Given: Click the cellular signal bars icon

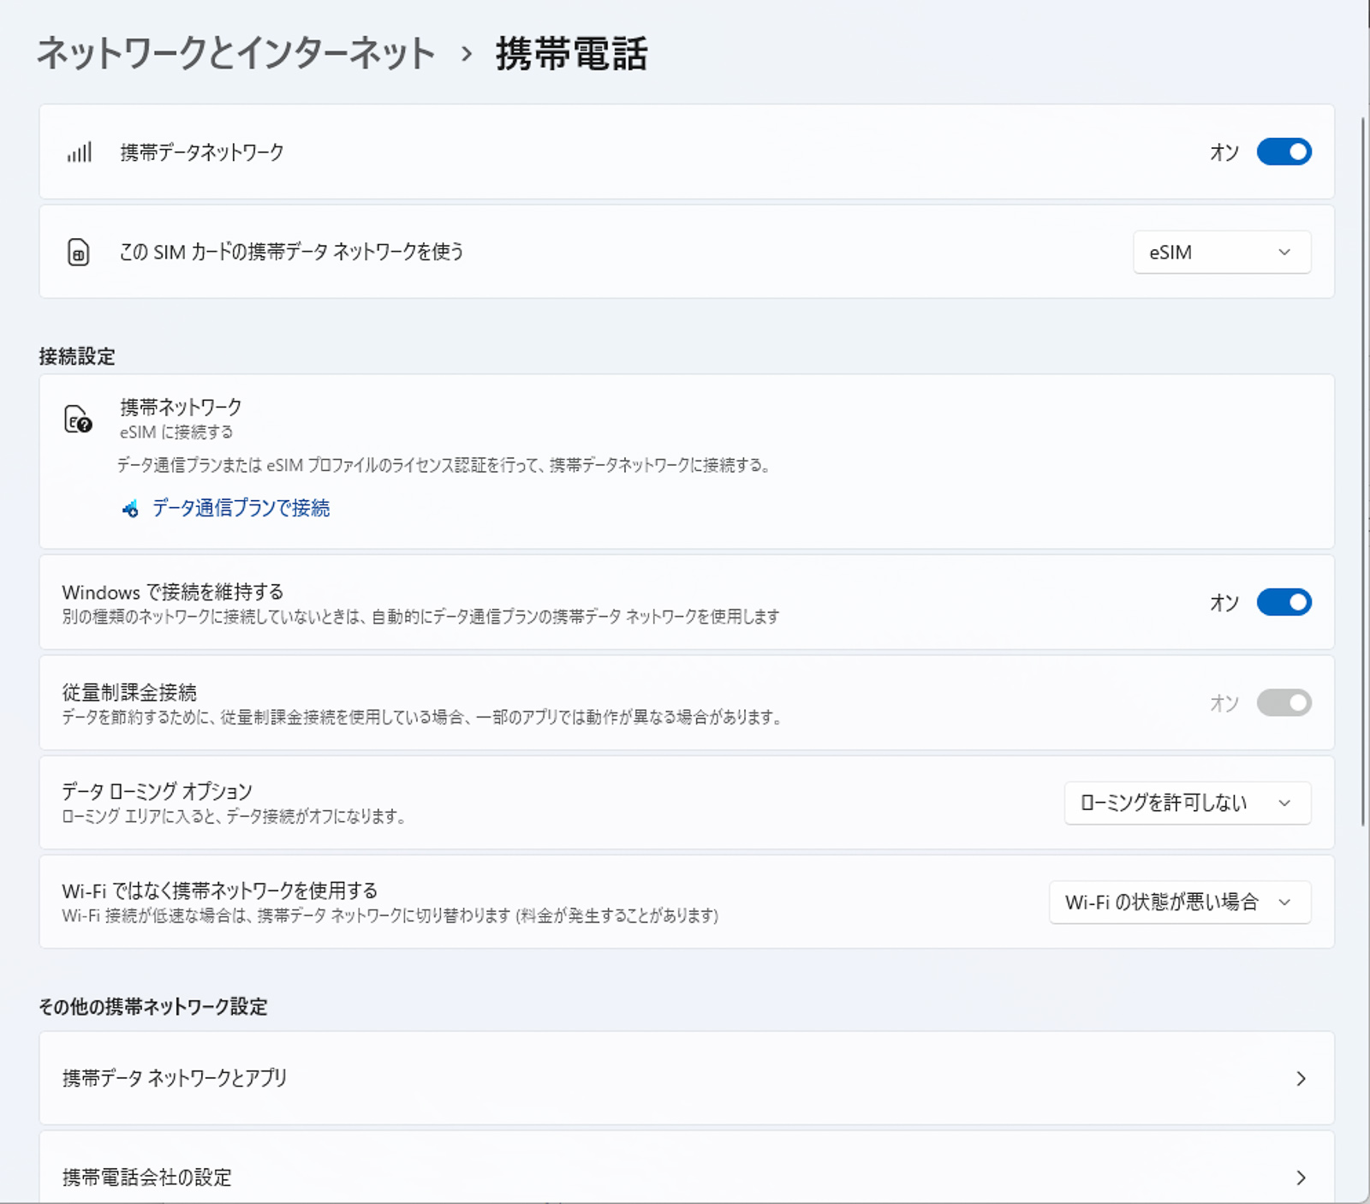Looking at the screenshot, I should [78, 152].
